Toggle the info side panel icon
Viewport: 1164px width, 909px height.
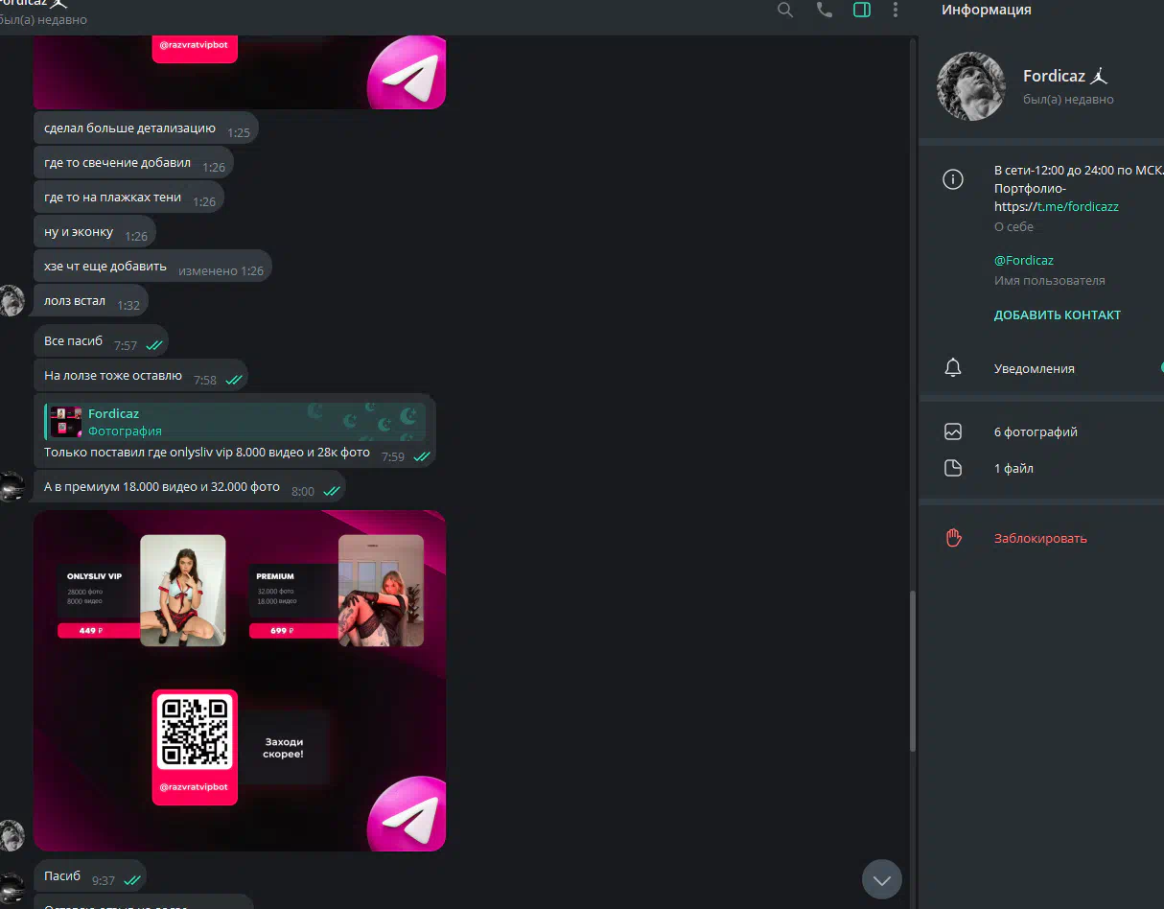click(862, 10)
